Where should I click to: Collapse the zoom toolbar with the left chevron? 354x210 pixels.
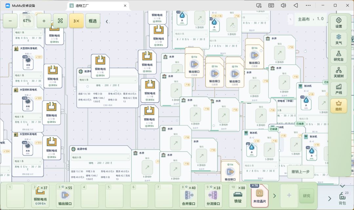(107, 21)
